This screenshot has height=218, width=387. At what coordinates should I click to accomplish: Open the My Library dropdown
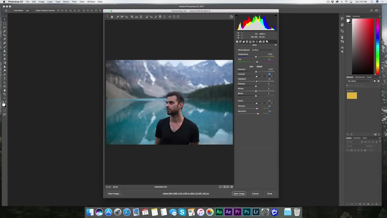(x=360, y=81)
